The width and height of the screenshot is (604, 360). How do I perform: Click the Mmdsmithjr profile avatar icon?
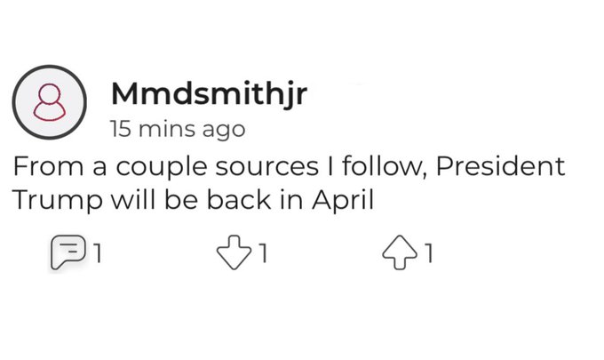[49, 103]
